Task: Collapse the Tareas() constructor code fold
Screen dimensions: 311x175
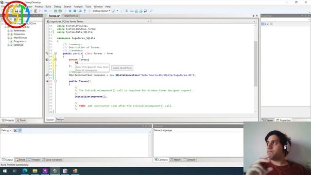Action: pos(55,81)
